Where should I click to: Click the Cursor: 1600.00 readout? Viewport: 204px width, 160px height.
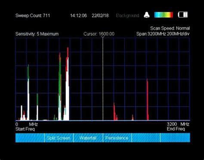coord(99,34)
